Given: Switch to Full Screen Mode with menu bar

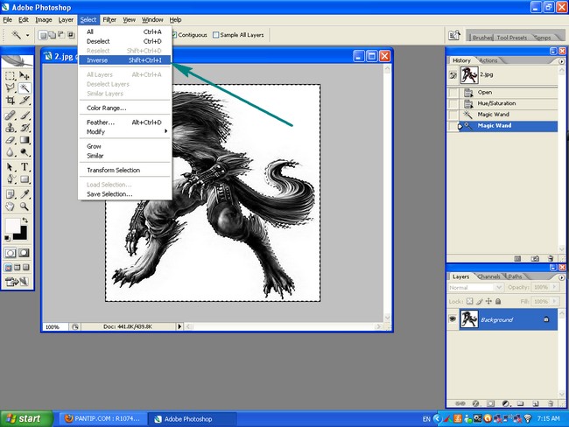Looking at the screenshot, I should click(17, 268).
